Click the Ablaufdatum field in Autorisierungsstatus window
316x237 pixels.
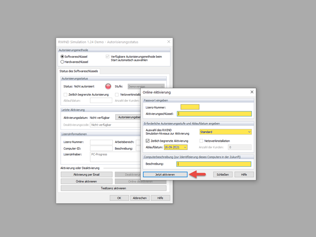(x=101, y=100)
